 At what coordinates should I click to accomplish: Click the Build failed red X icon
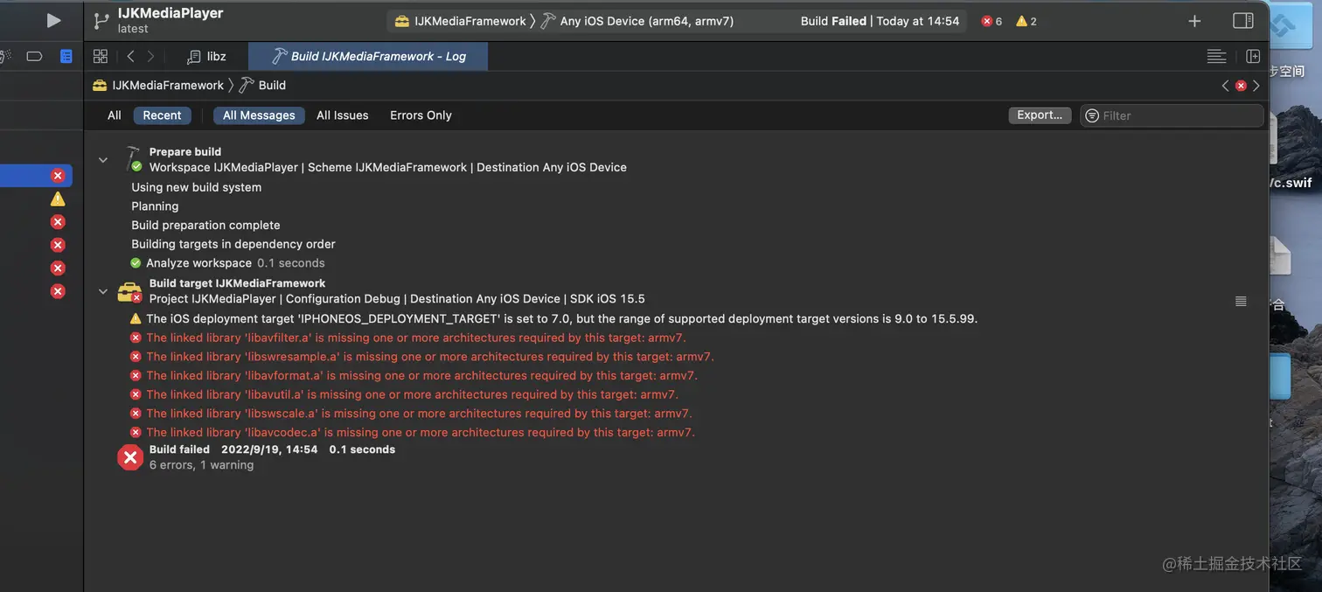coord(130,457)
